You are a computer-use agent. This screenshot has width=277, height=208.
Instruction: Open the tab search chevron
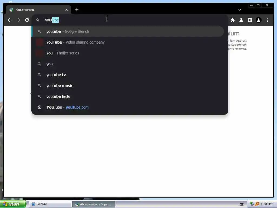pyautogui.click(x=240, y=10)
